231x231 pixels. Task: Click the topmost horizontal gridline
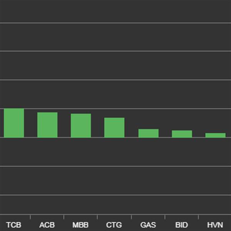pos(115,23)
